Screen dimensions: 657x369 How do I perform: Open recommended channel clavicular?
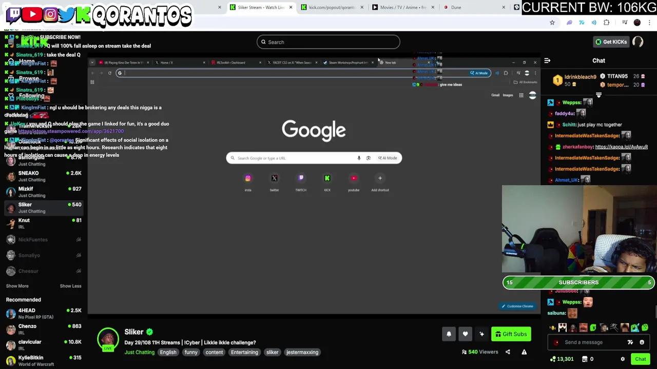pyautogui.click(x=44, y=344)
